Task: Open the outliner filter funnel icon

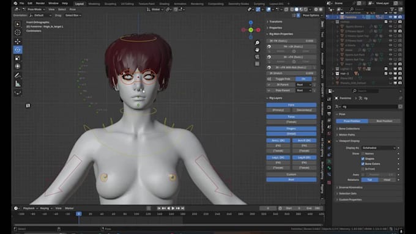Action: point(392,9)
